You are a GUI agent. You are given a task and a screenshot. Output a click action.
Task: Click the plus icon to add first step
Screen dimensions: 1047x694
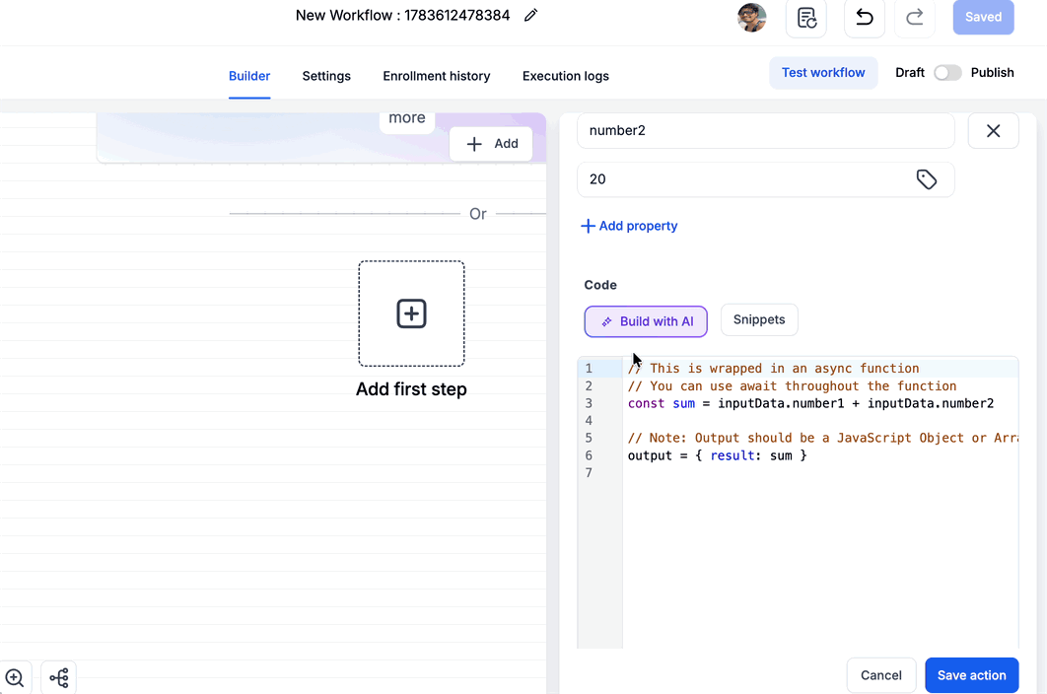pyautogui.click(x=411, y=313)
